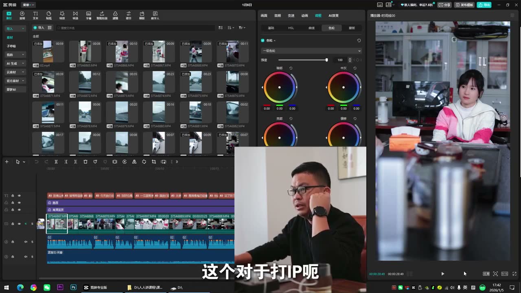Screen dimensions: 521x293
Task: Click the reverse play icon in timeline toolbar
Action: click(x=125, y=162)
